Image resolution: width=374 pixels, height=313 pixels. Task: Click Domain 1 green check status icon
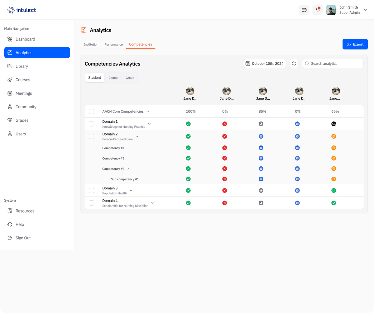[188, 124]
